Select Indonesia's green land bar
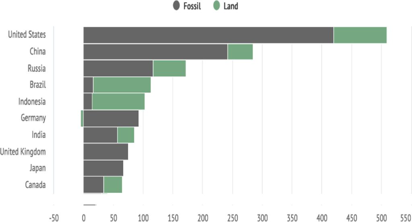Screen dimensions: 412x222 118,101
